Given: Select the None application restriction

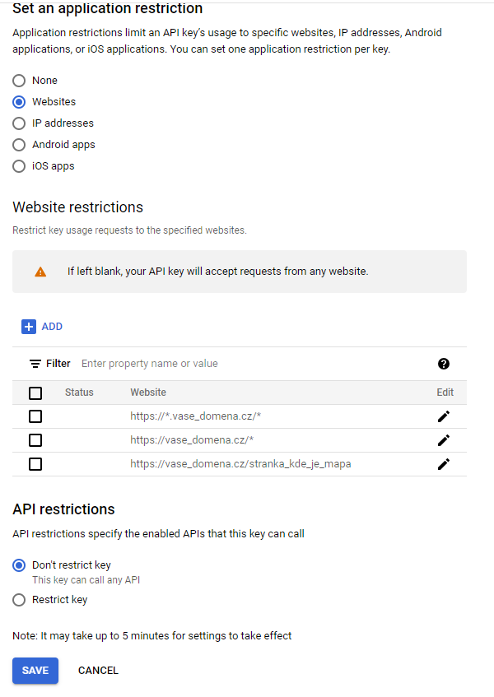Looking at the screenshot, I should point(19,81).
